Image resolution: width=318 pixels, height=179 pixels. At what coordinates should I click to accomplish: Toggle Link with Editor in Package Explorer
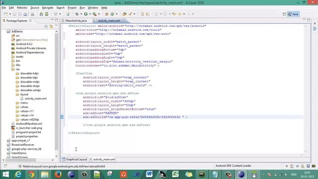click(51, 26)
